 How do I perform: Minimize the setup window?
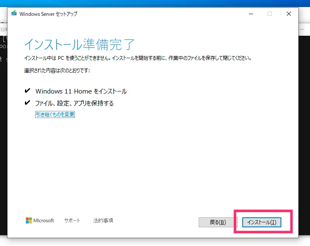[x=251, y=14]
